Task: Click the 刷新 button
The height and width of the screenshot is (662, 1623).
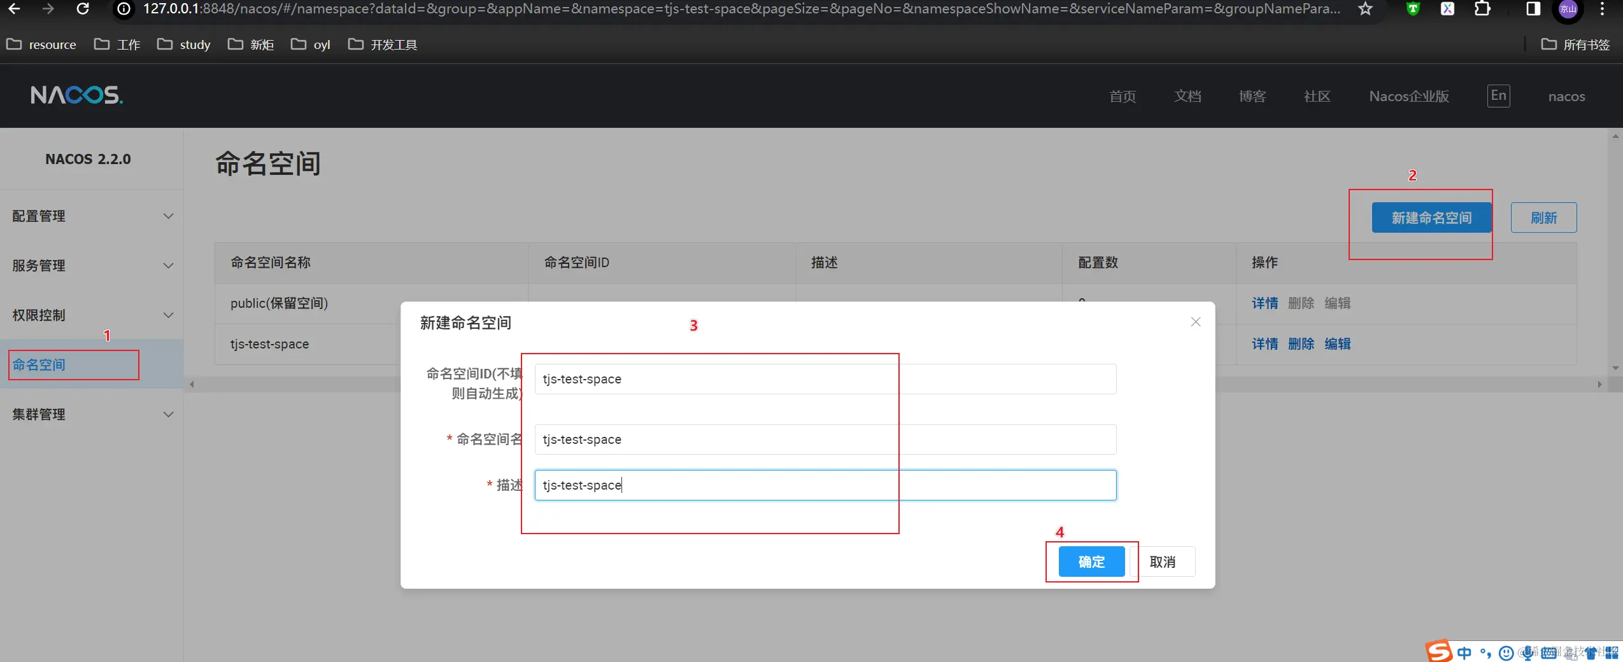Action: [x=1543, y=217]
